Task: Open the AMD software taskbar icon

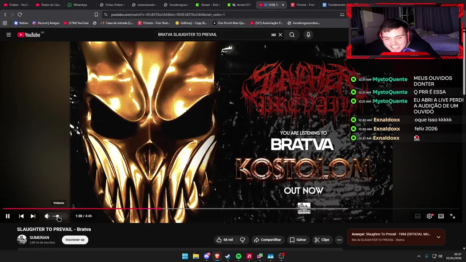Action: tap(249, 256)
